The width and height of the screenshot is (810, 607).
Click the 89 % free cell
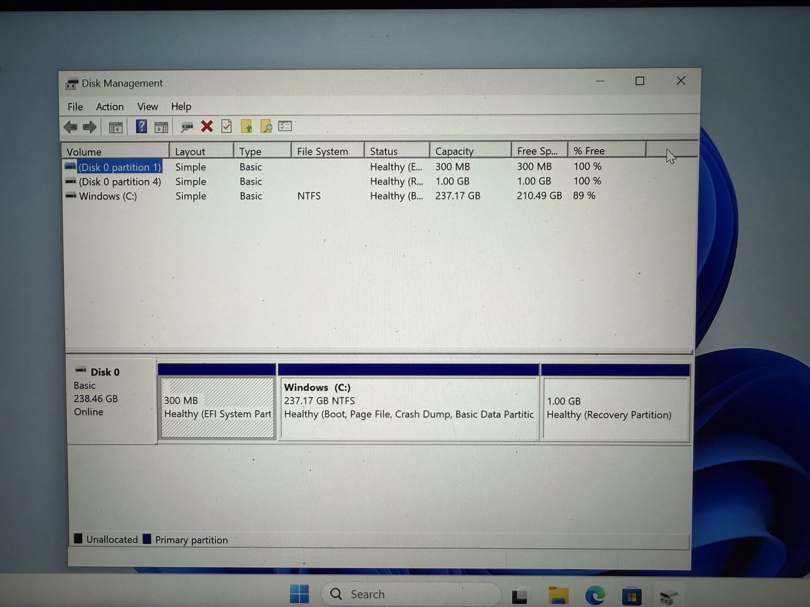pyautogui.click(x=584, y=195)
